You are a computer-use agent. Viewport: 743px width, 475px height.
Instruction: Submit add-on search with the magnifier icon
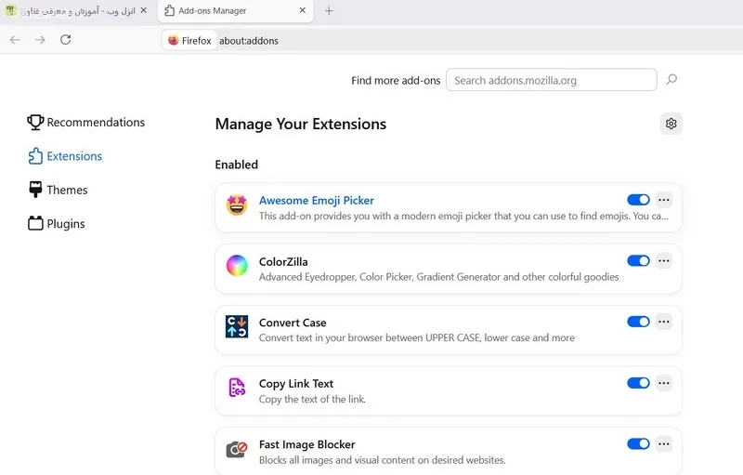(671, 79)
